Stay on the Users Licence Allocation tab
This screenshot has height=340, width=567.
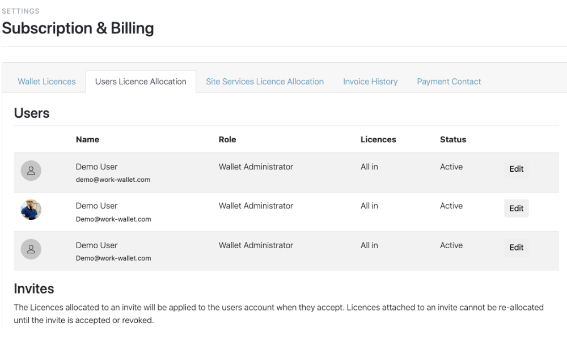pyautogui.click(x=141, y=80)
